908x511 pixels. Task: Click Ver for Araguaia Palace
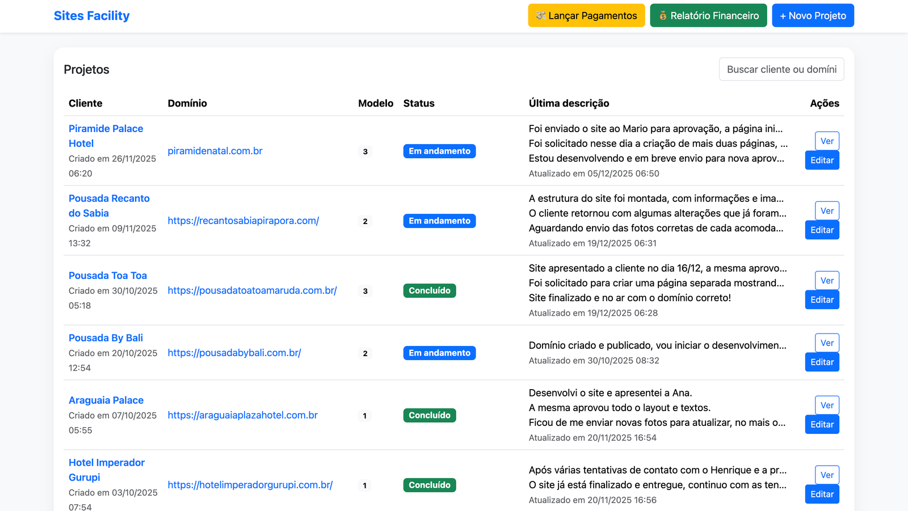[x=827, y=405]
